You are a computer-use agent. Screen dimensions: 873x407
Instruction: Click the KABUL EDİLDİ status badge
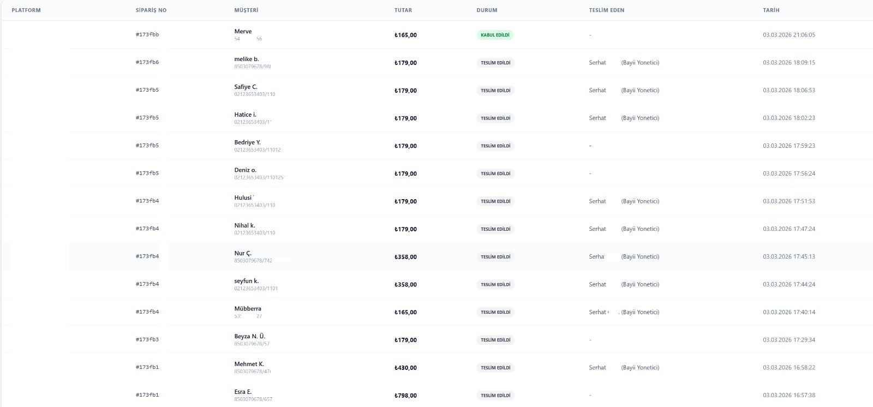(495, 35)
